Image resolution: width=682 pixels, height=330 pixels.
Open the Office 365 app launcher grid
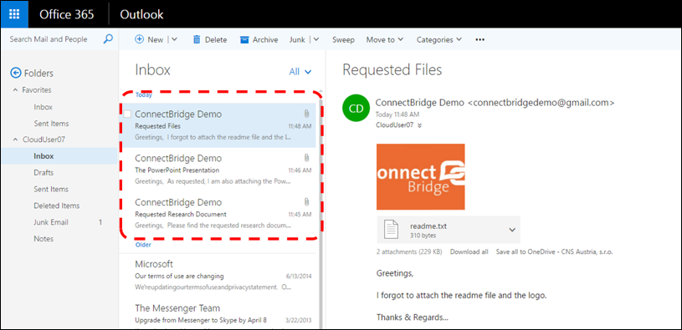click(14, 14)
